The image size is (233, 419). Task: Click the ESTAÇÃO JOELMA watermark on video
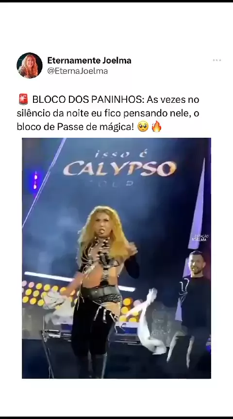pos(200,238)
